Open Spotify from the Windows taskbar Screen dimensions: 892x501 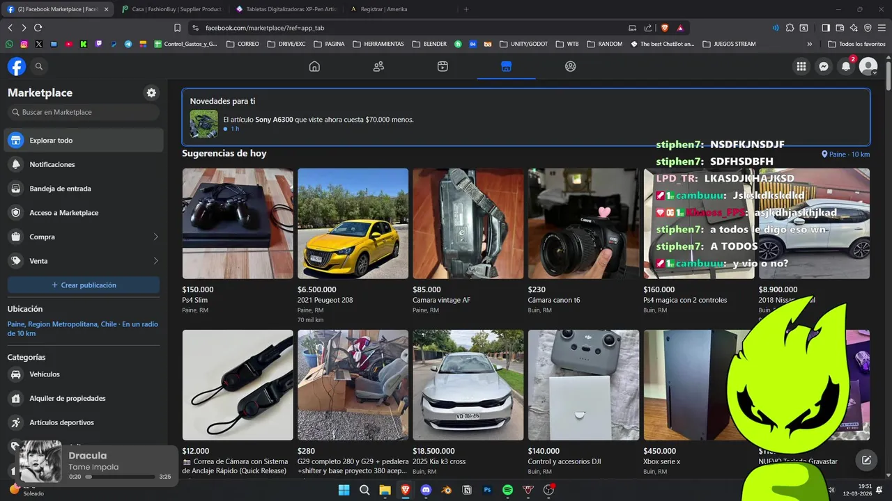pyautogui.click(x=507, y=490)
